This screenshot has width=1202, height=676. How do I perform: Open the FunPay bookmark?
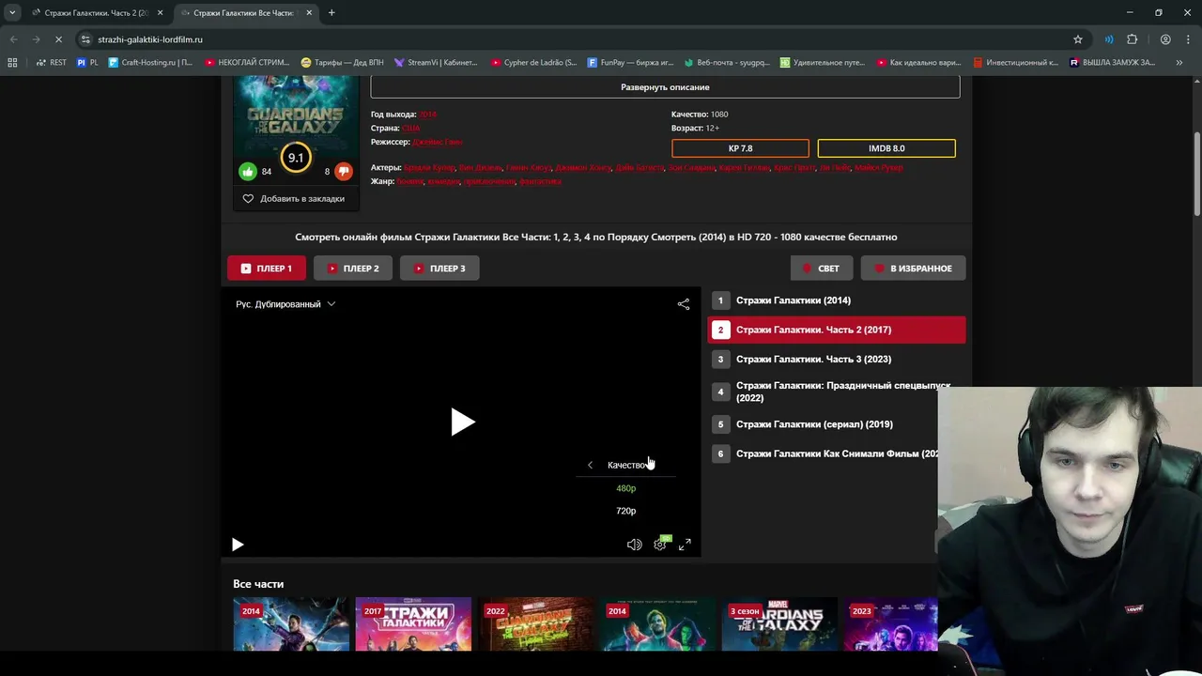(631, 63)
